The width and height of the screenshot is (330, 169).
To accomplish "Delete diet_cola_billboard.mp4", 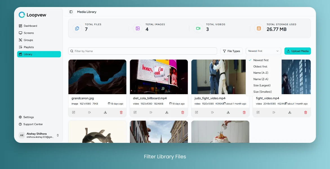I will pos(183,112).
